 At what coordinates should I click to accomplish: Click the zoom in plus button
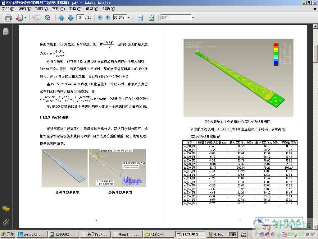pos(108,18)
